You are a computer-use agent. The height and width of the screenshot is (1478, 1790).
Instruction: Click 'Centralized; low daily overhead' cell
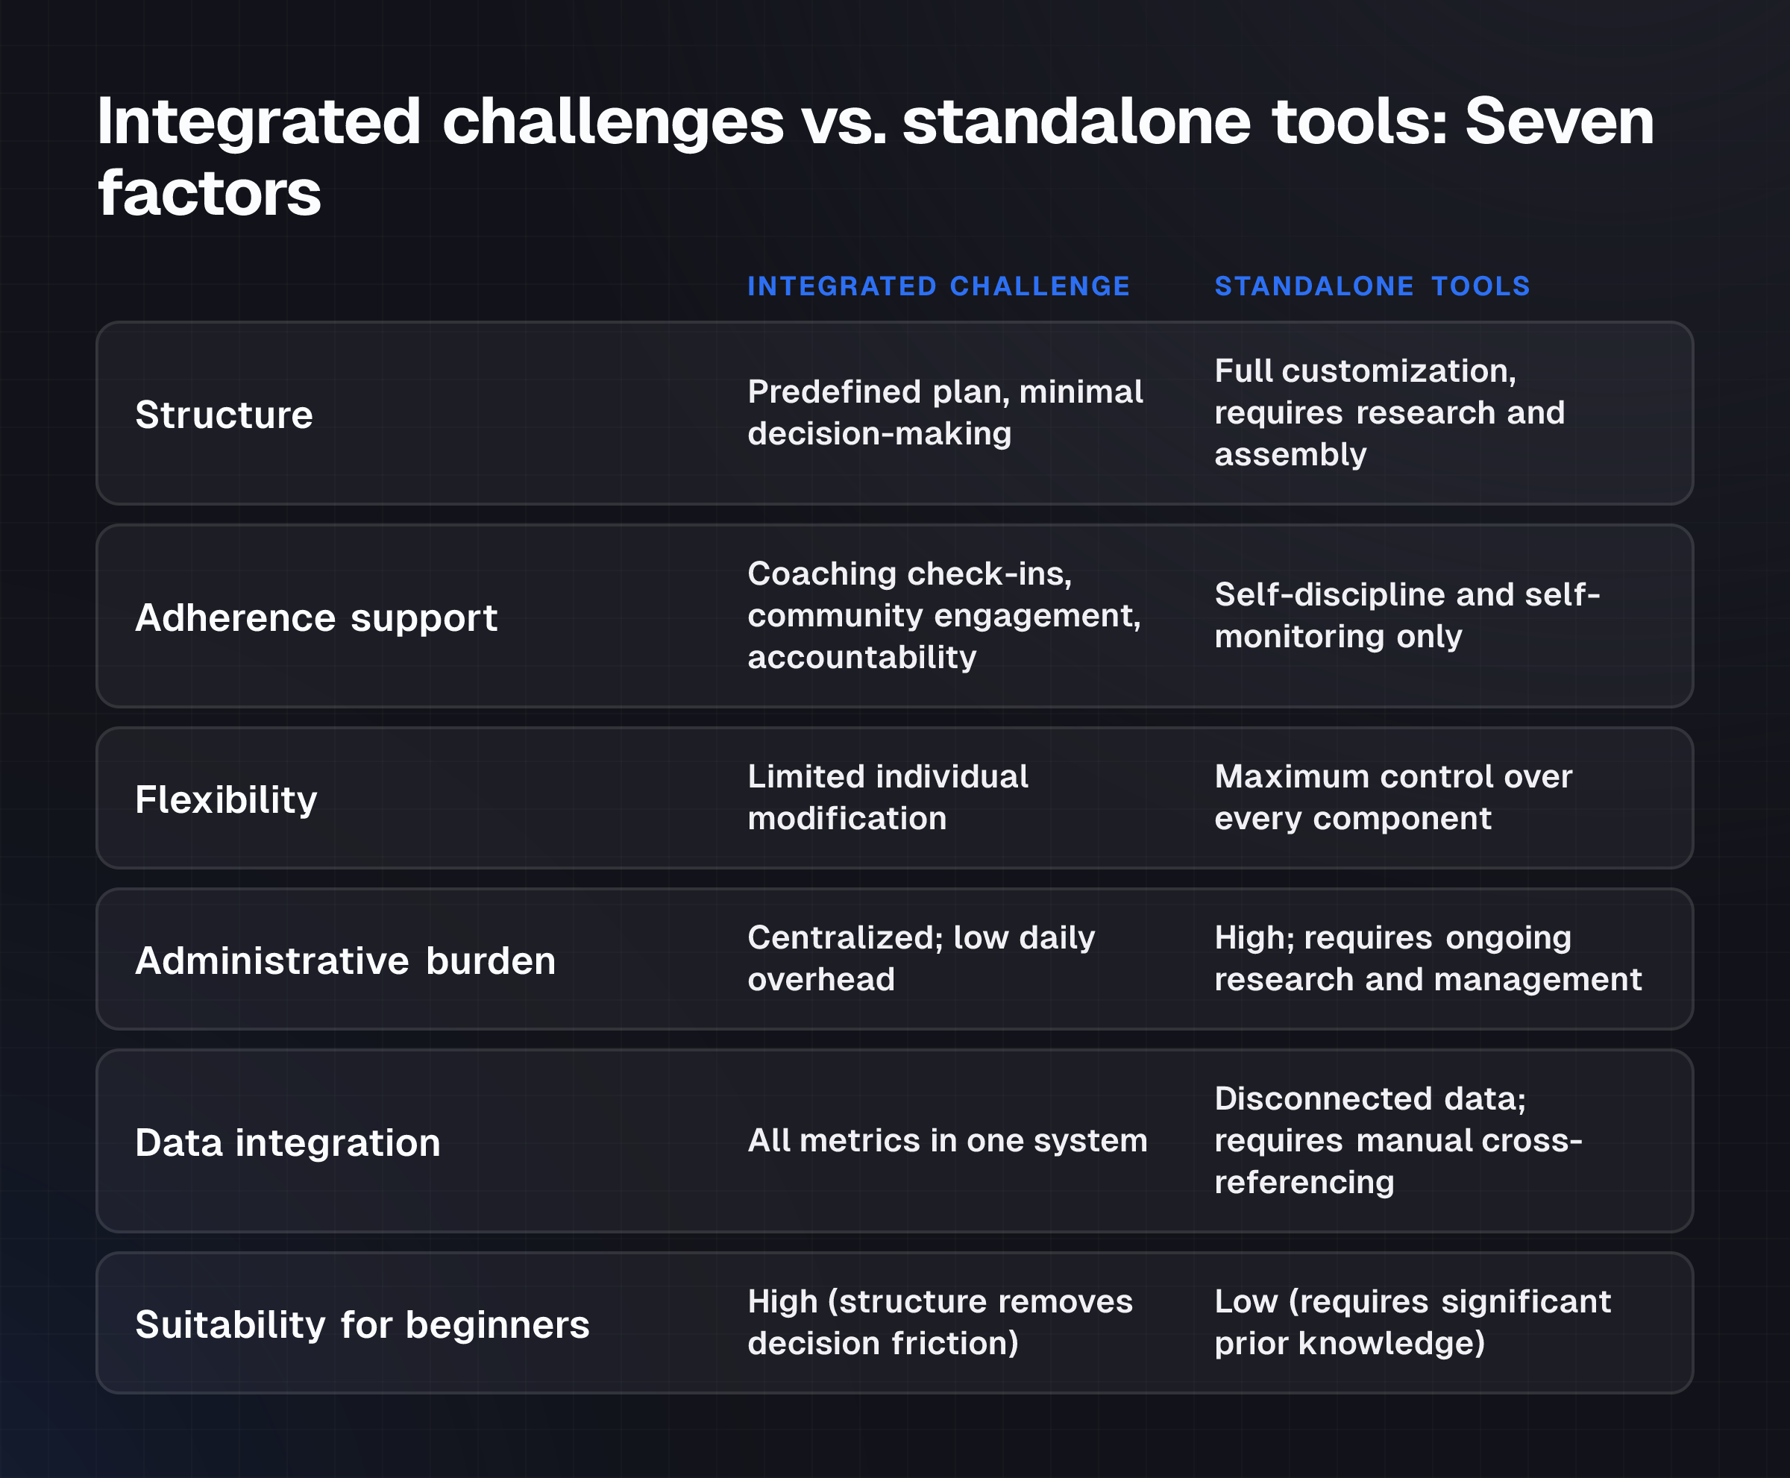[x=920, y=959]
